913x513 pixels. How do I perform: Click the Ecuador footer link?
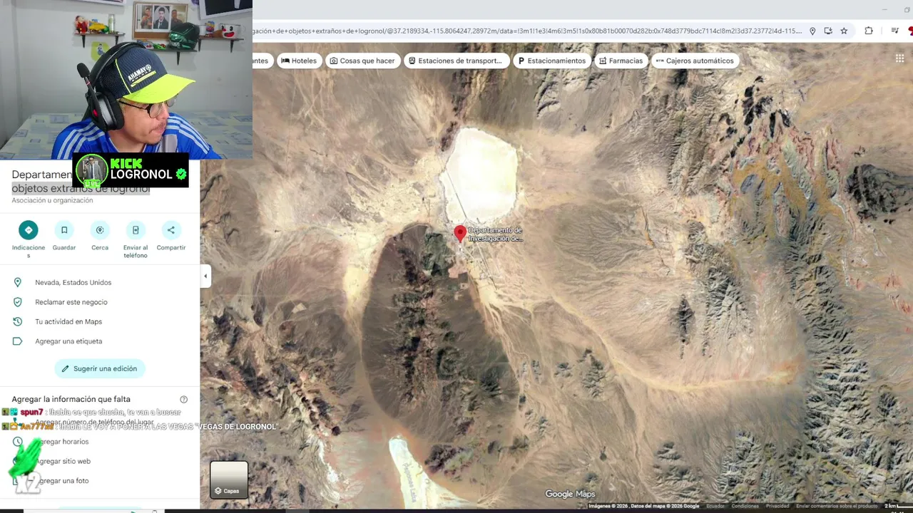(x=715, y=506)
